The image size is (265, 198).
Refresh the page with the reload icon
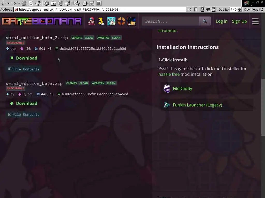31,3
